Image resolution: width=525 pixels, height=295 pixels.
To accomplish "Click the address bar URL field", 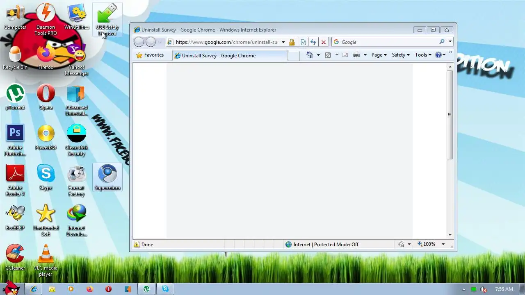I will pyautogui.click(x=226, y=42).
